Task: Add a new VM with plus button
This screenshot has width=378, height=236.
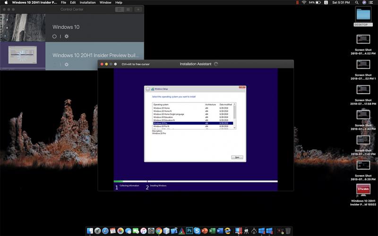Action: [138, 9]
